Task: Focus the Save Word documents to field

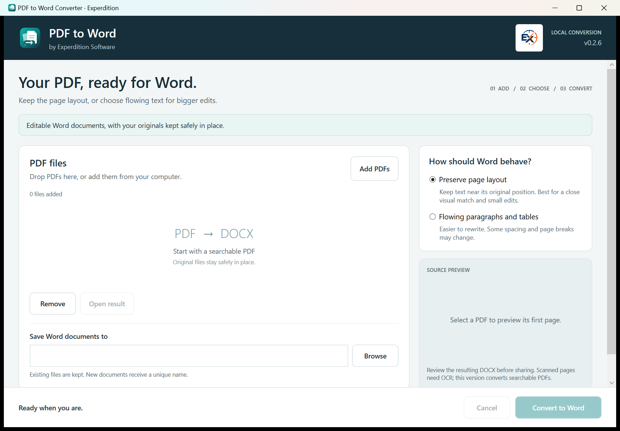Action: coord(189,356)
